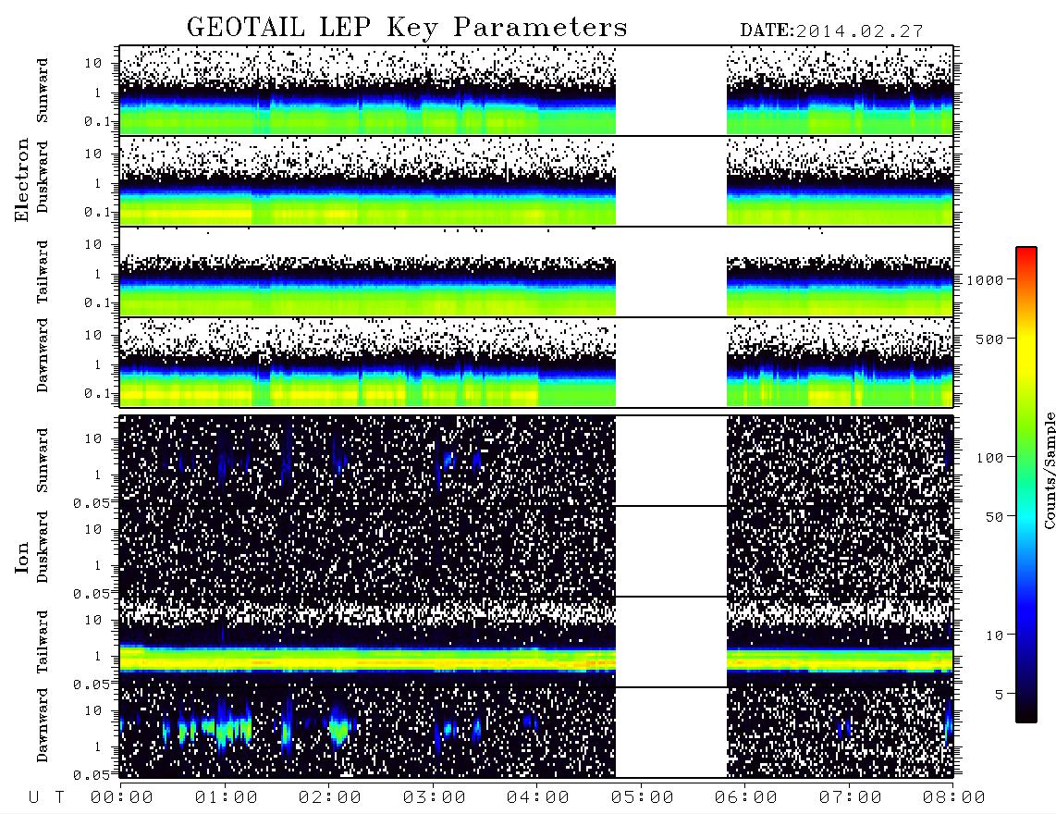Click the Ion "Dawnward" panel label
1056x814 pixels.
tap(43, 724)
